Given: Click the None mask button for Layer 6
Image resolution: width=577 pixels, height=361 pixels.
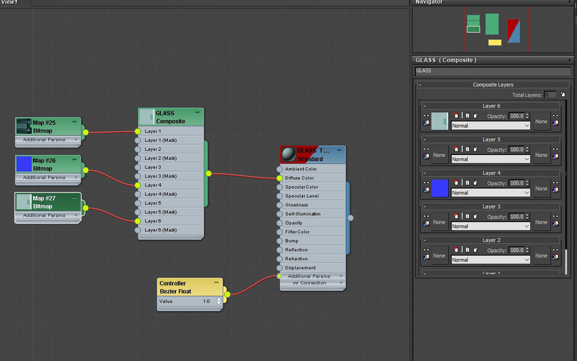Looking at the screenshot, I should click(x=541, y=122).
